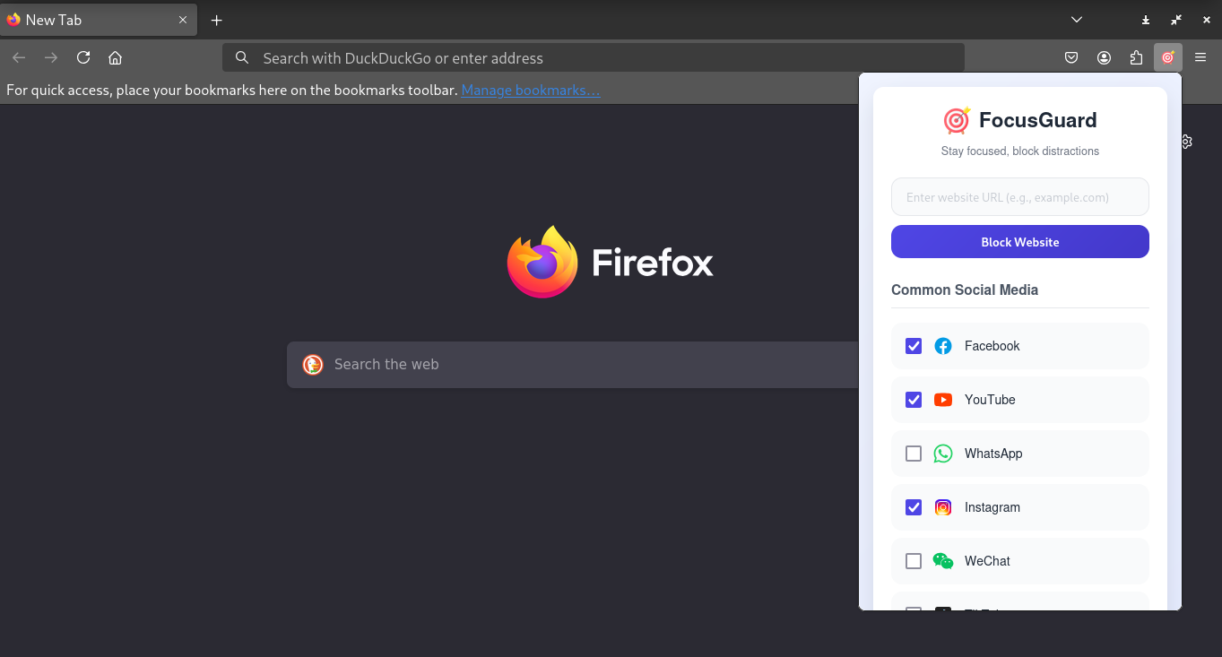Click the Instagram logo icon
This screenshot has width=1222, height=657.
[943, 507]
